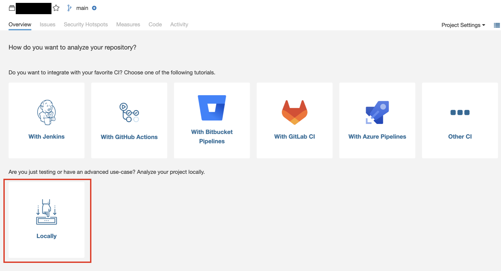Click the Locally hand-press icon
This screenshot has height=271, width=501.
(x=46, y=212)
